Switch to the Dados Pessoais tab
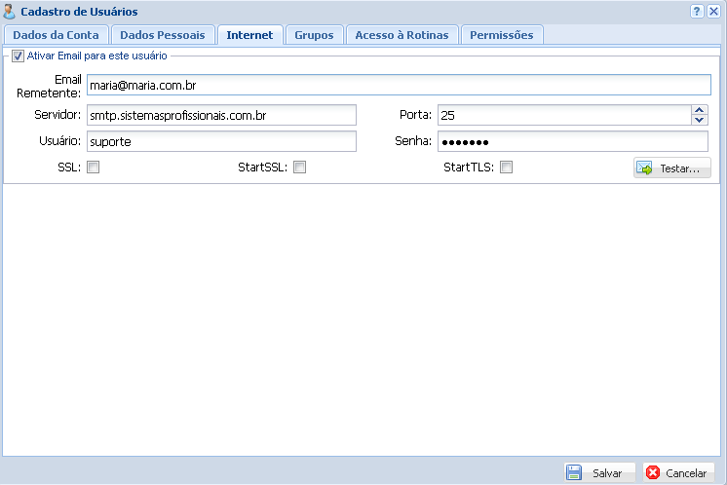This screenshot has height=485, width=727. tap(162, 35)
